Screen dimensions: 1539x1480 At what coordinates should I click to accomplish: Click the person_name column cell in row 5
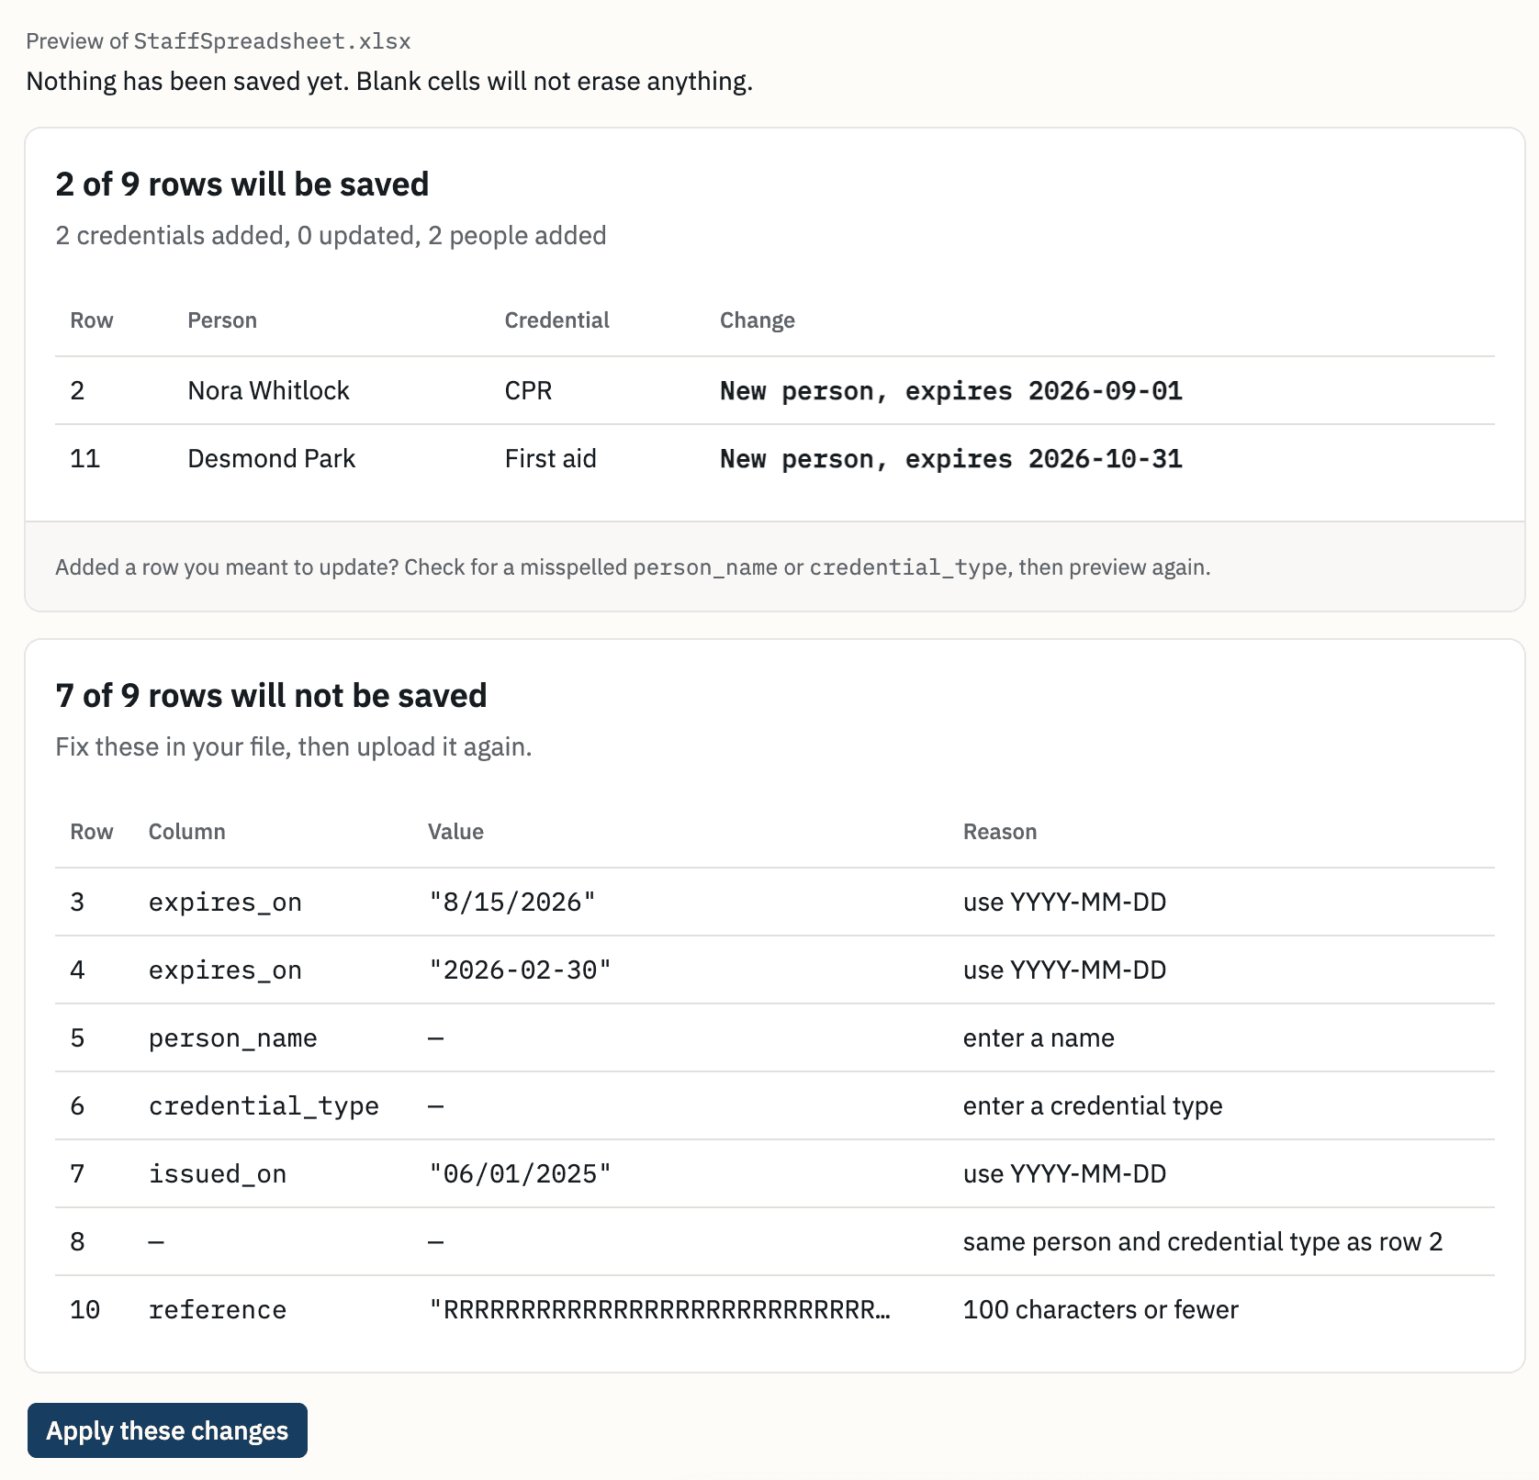232,1037
